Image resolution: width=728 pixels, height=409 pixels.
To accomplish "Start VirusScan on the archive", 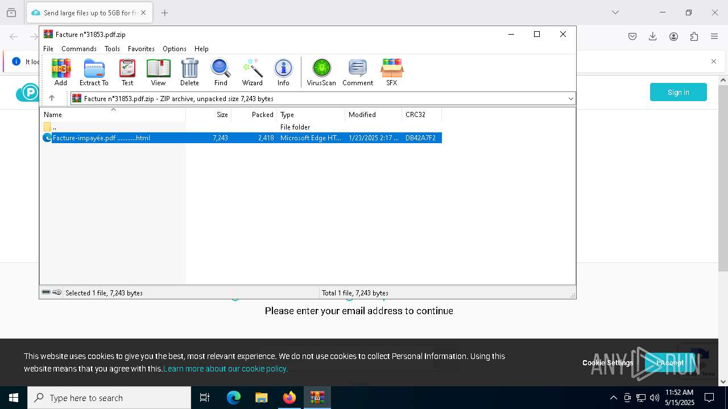I will pyautogui.click(x=321, y=72).
